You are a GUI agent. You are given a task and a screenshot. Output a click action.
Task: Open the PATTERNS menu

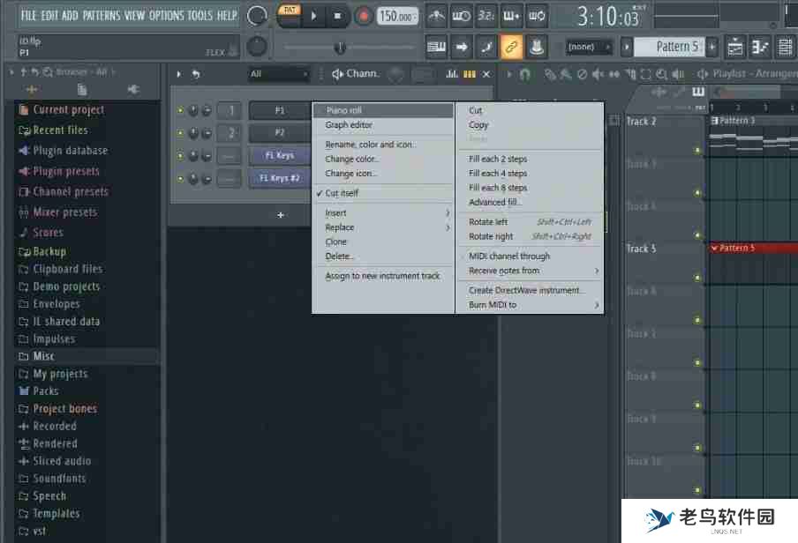point(100,16)
